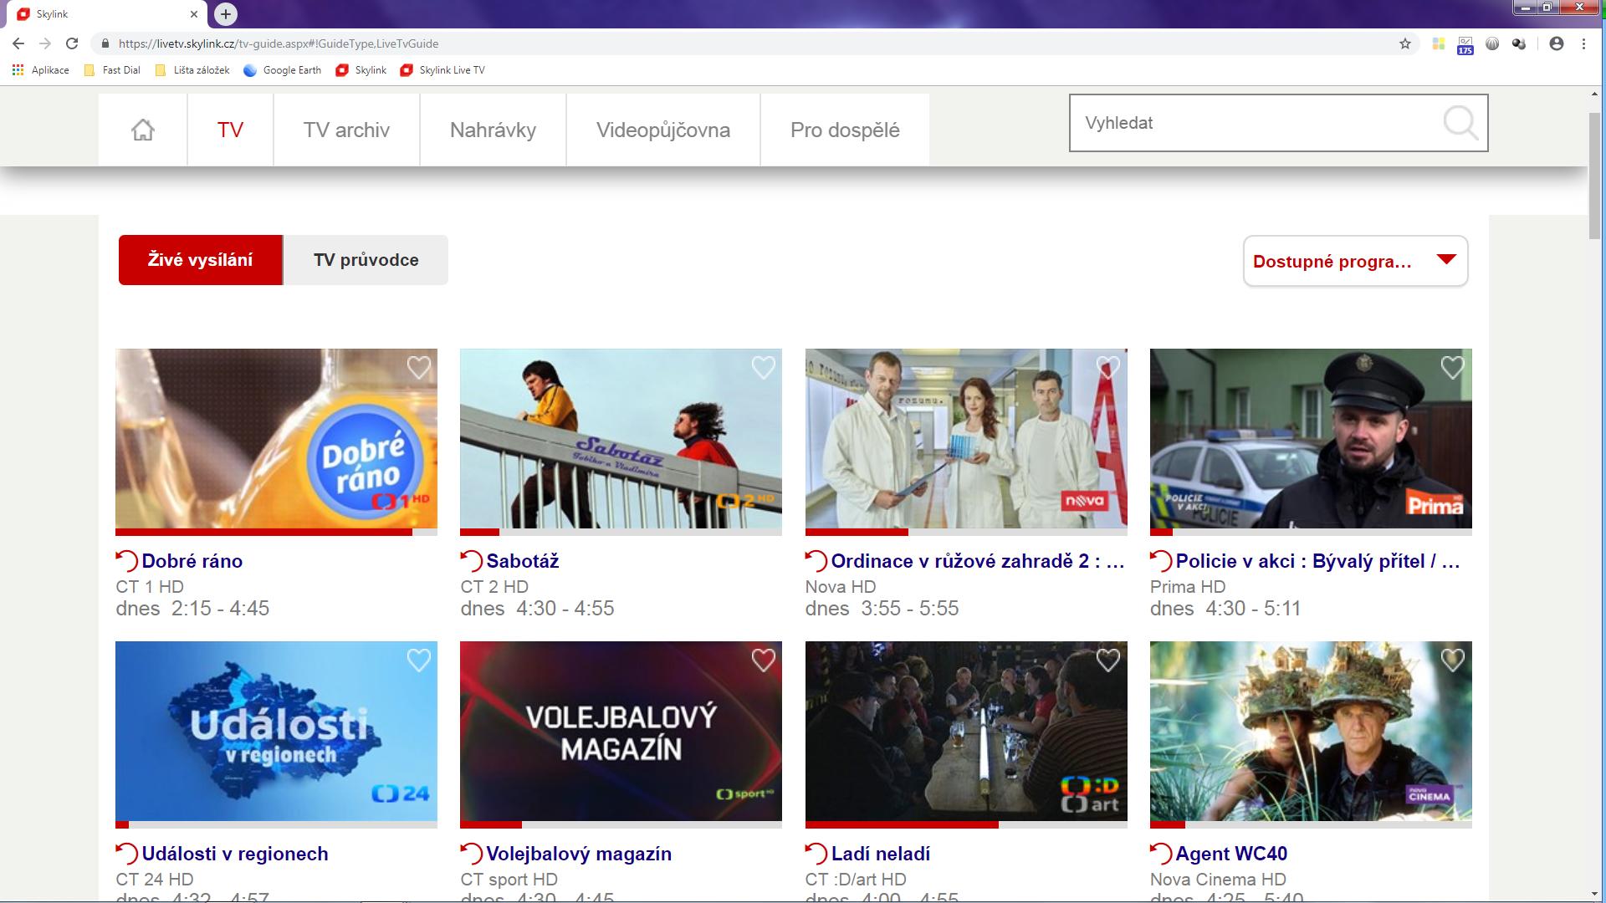1606x903 pixels.
Task: Open Pro dospělé section
Action: coord(845,130)
